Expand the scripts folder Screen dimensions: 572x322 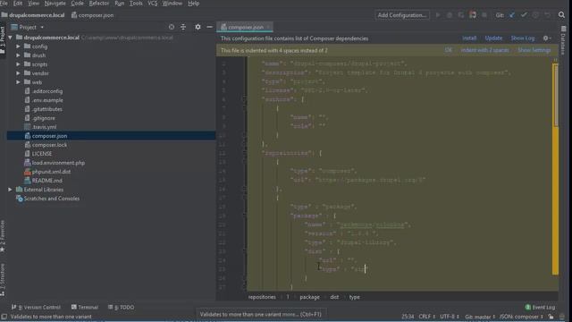click(18, 64)
